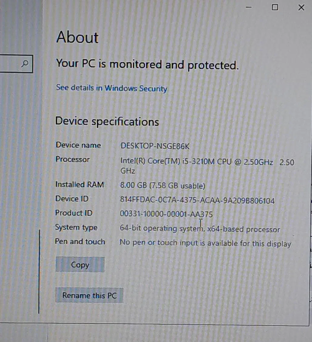Click the Copy button

(80, 264)
